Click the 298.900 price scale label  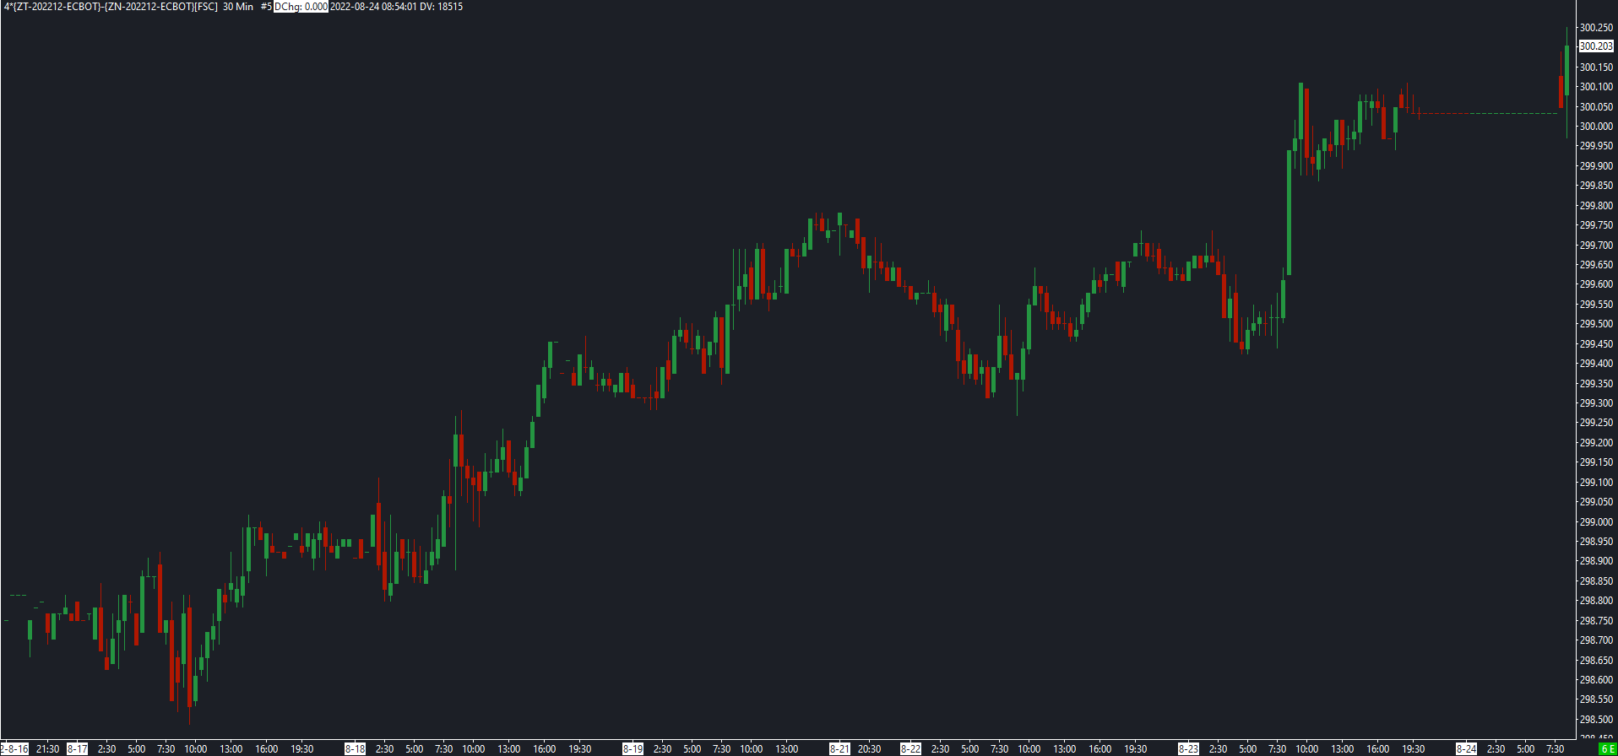pyautogui.click(x=1596, y=561)
